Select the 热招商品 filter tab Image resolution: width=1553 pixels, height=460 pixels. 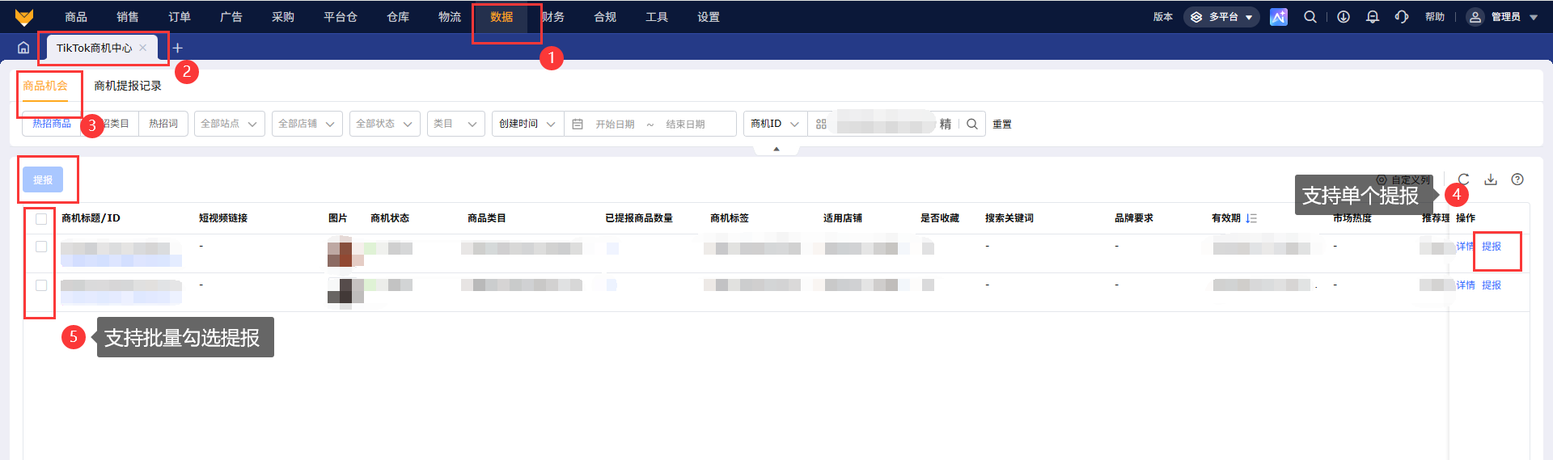click(52, 124)
